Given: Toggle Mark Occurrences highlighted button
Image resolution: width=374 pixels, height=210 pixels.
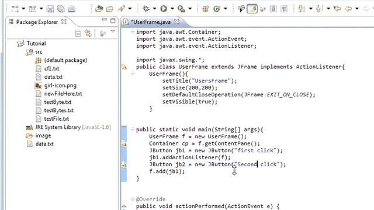Looking at the screenshot, I should pyautogui.click(x=252, y=9).
